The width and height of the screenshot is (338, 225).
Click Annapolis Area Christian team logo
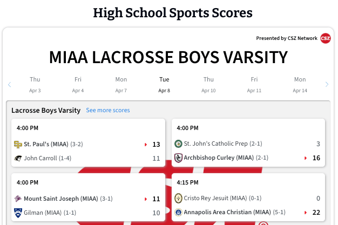[x=178, y=212]
